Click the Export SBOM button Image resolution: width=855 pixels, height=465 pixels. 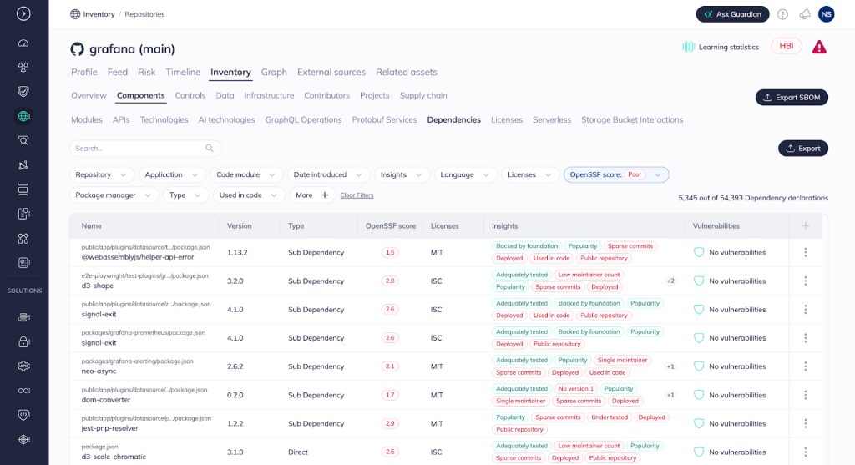click(791, 98)
